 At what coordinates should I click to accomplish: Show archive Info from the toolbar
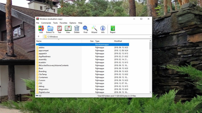(103, 29)
